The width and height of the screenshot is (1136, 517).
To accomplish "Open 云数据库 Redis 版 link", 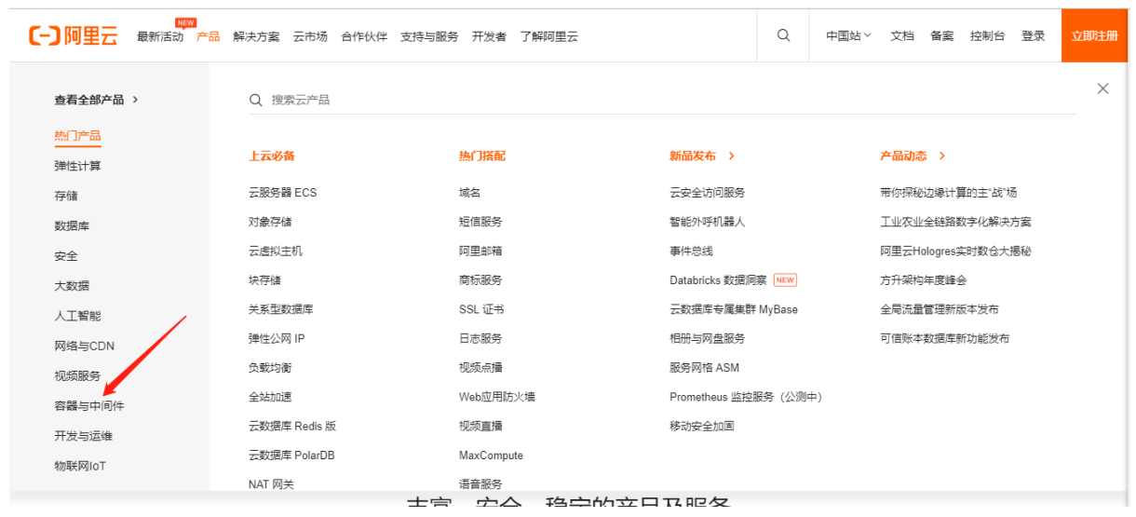I will 292,427.
